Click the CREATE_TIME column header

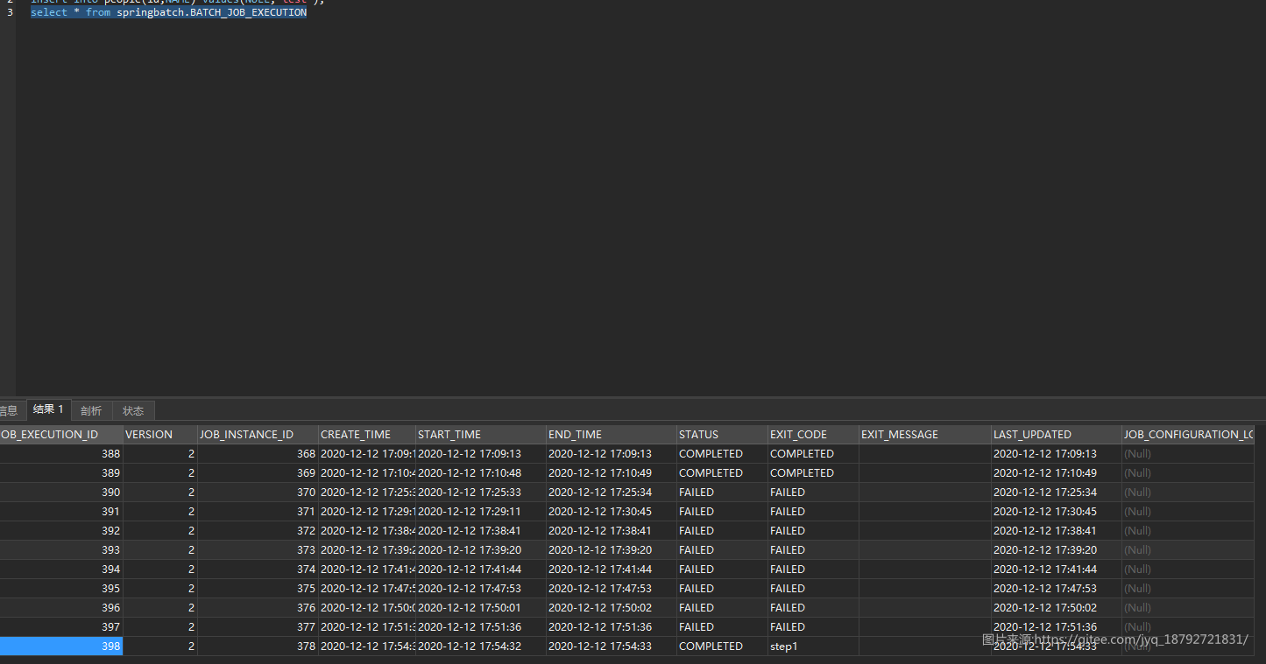click(x=367, y=435)
